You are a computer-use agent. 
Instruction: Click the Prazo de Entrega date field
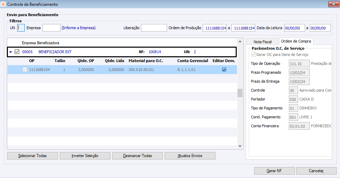(x=299, y=81)
